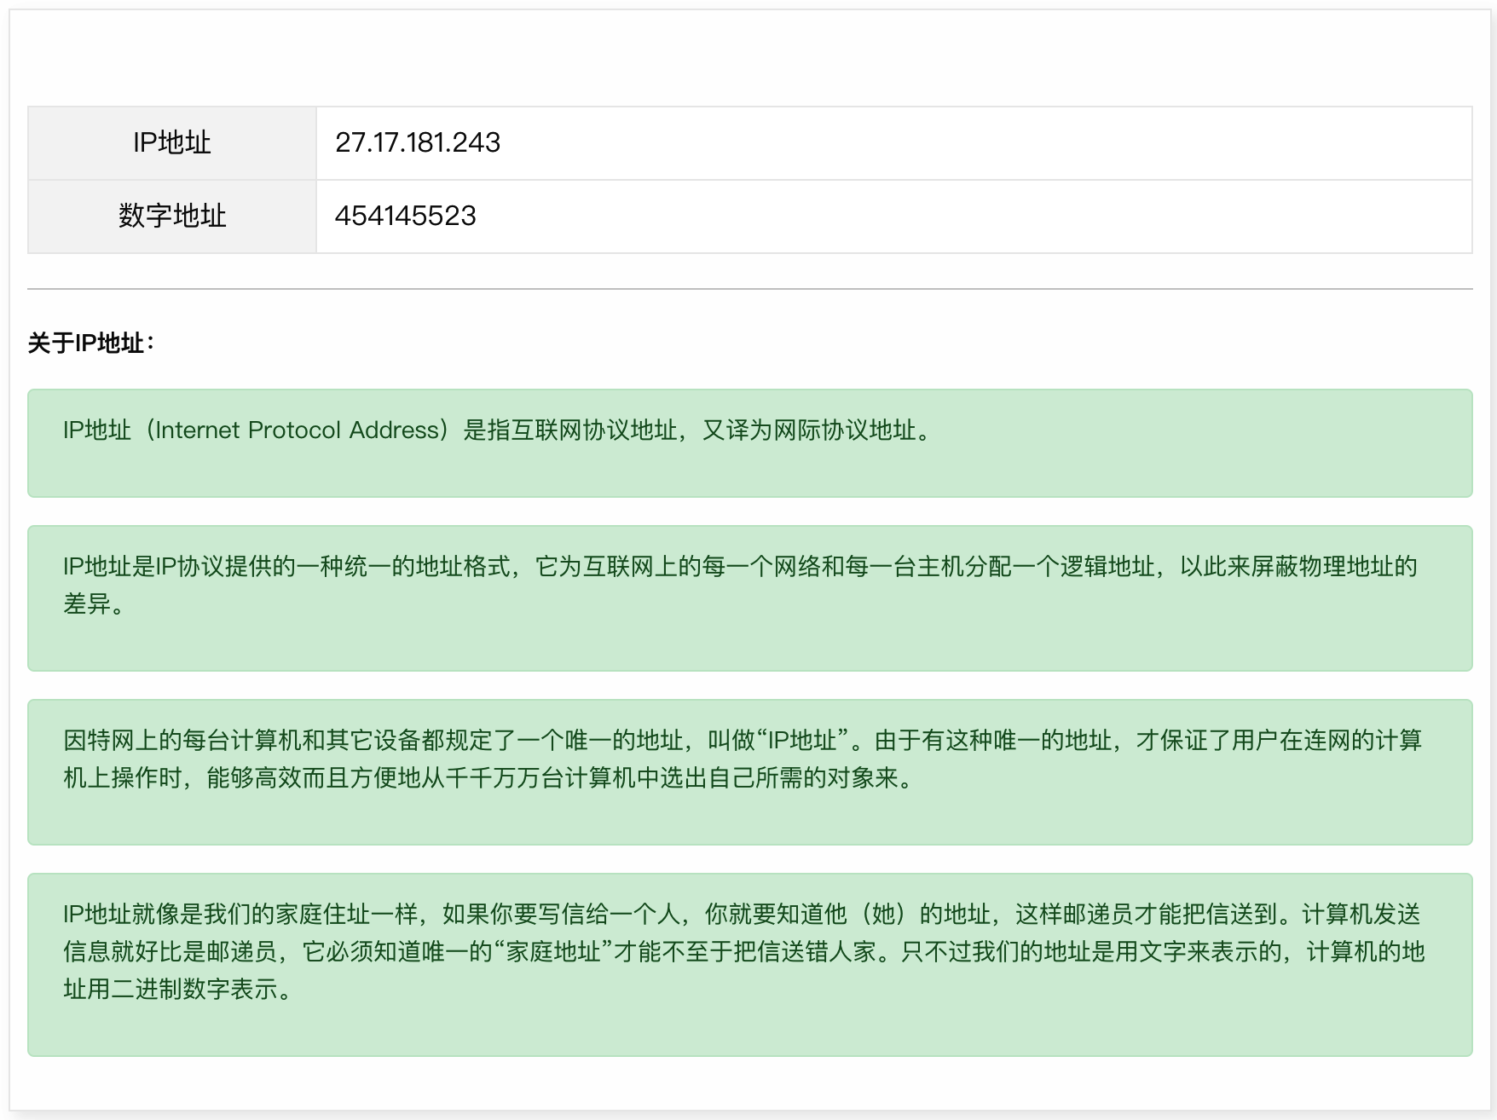Click the '关于IP地址:' heading

[x=91, y=344]
